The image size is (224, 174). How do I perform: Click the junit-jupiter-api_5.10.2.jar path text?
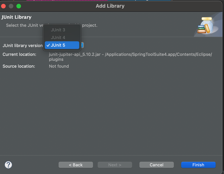(x=130, y=57)
